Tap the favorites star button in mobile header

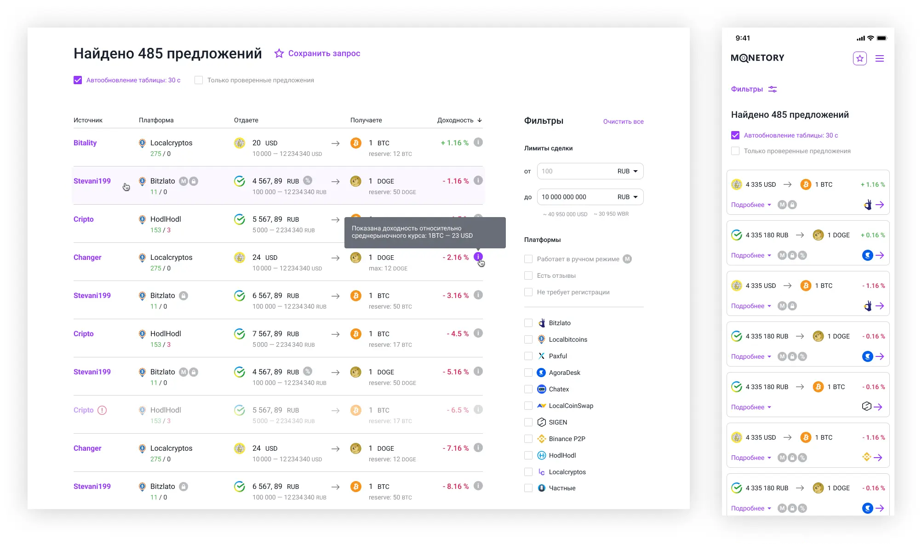[860, 58]
